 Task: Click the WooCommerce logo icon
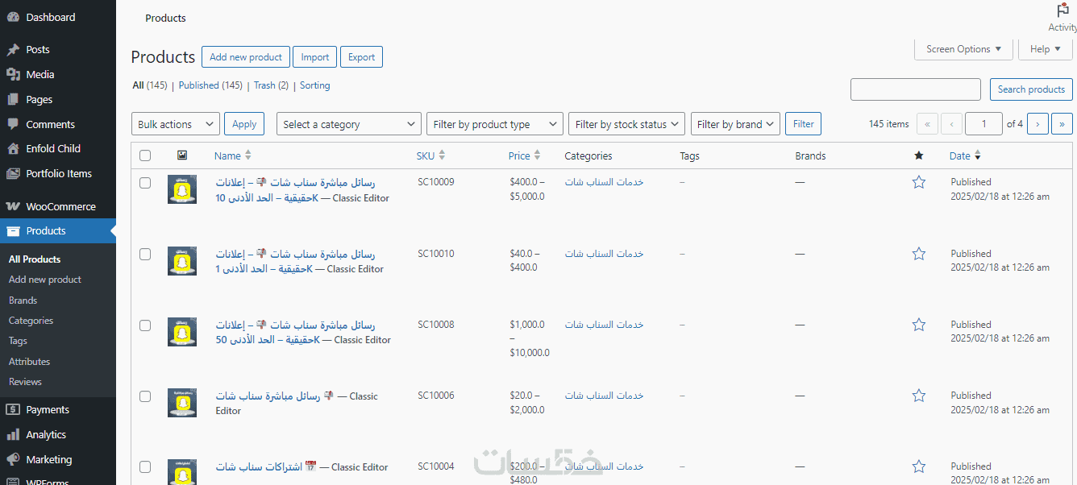click(x=13, y=207)
